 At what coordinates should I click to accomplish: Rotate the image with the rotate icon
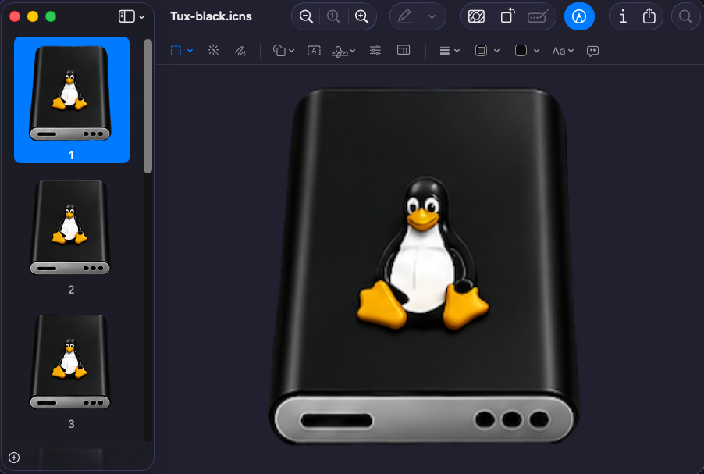pos(507,16)
